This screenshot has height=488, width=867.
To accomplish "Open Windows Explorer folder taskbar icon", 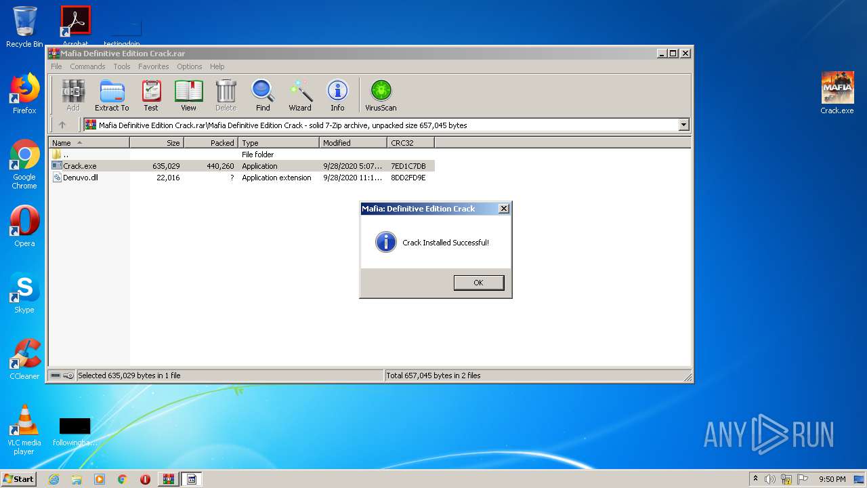I will [x=77, y=479].
